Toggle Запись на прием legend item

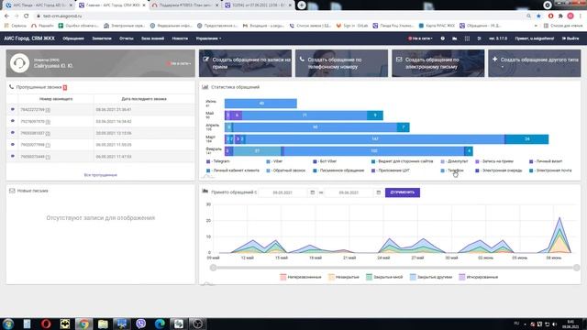click(x=494, y=161)
